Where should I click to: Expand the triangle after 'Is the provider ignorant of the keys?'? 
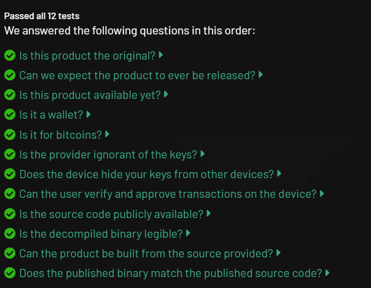point(202,154)
